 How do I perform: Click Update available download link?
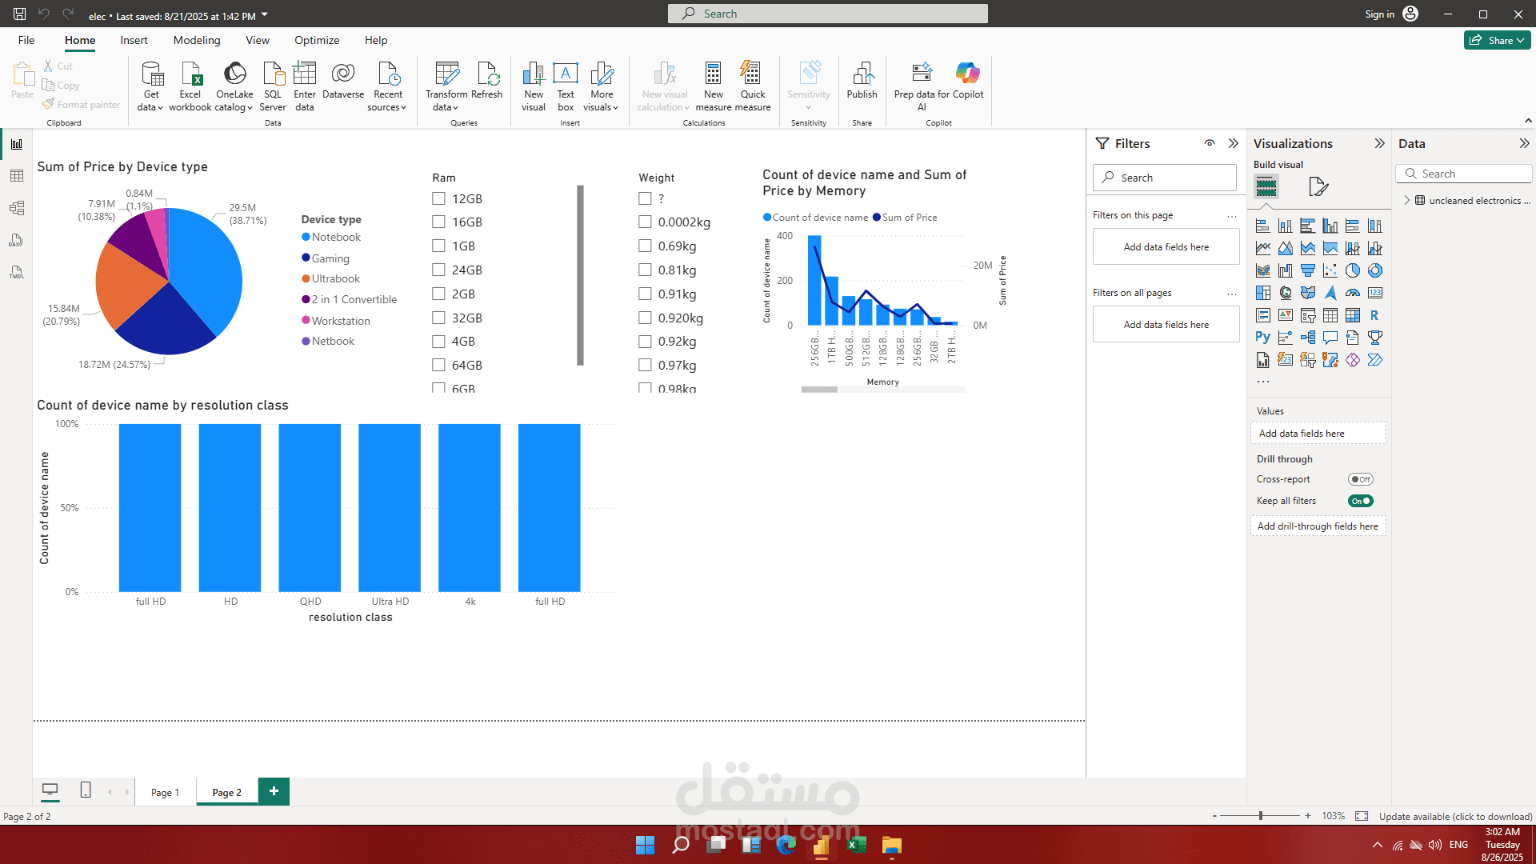point(1455,816)
